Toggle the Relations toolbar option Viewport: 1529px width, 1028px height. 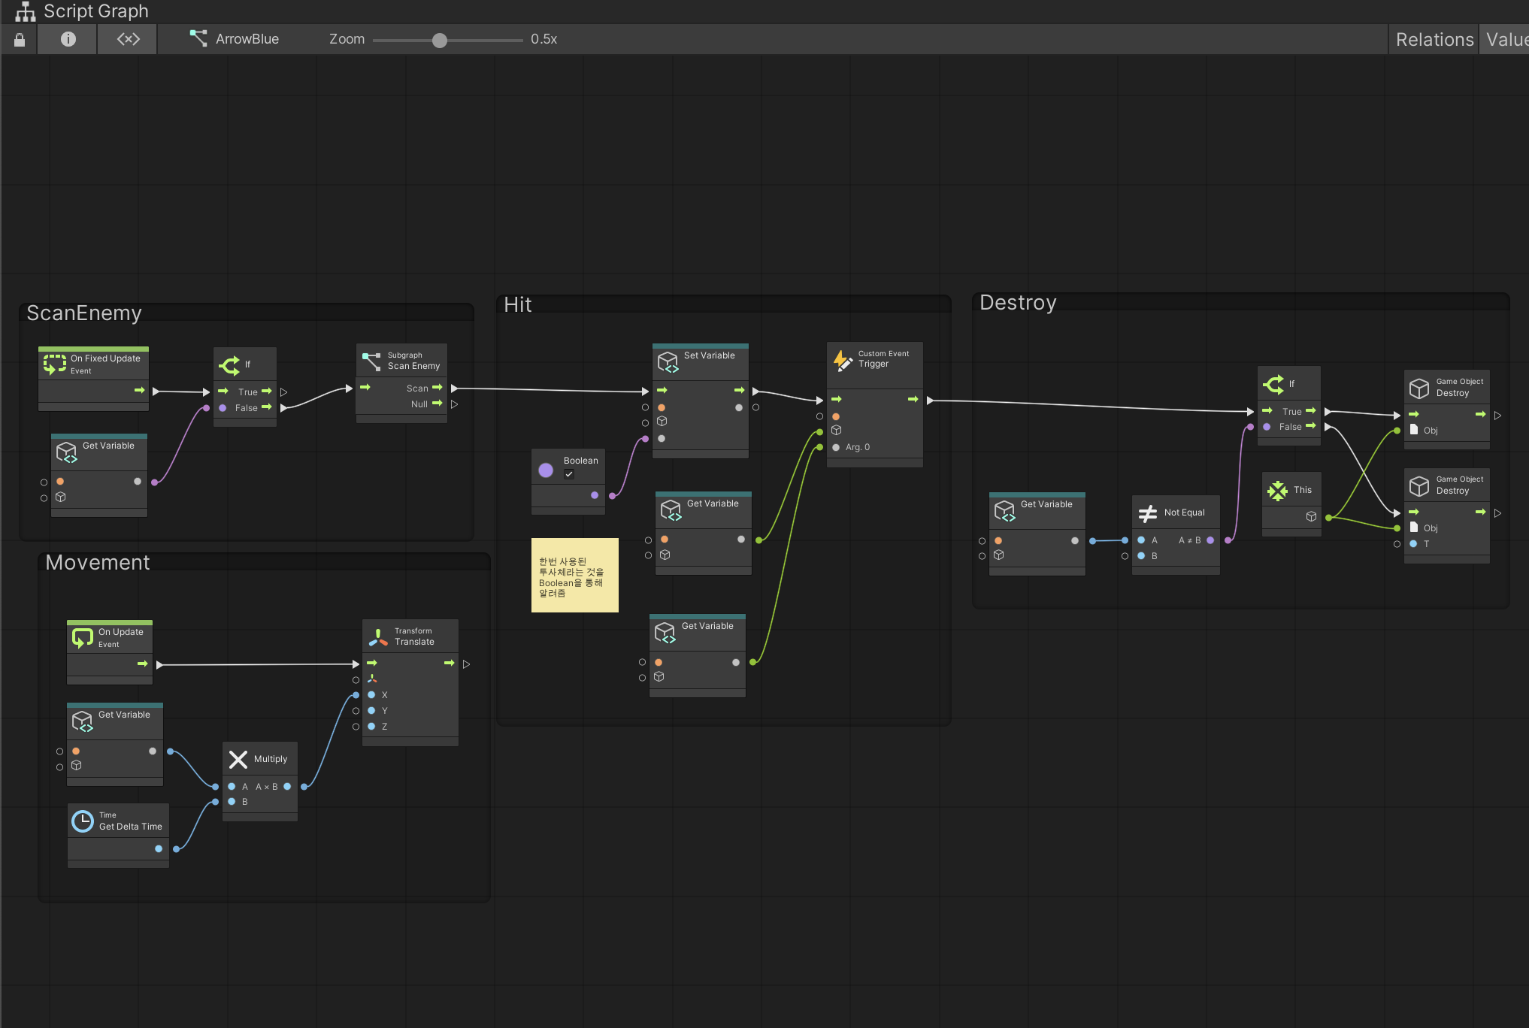[1434, 39]
